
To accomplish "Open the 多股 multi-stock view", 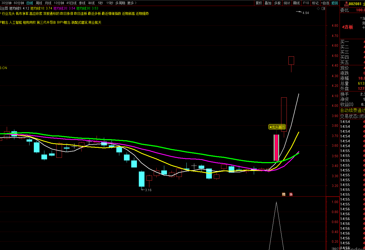I will (277, 3).
